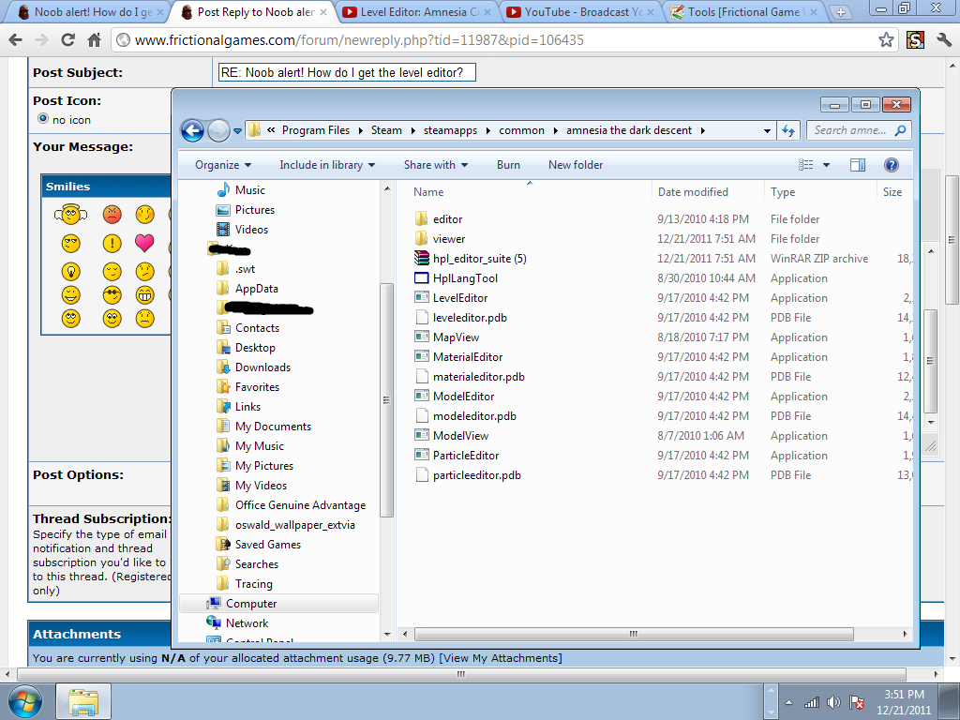The height and width of the screenshot is (720, 960).
Task: Click the heart smiley icon
Action: 144,244
